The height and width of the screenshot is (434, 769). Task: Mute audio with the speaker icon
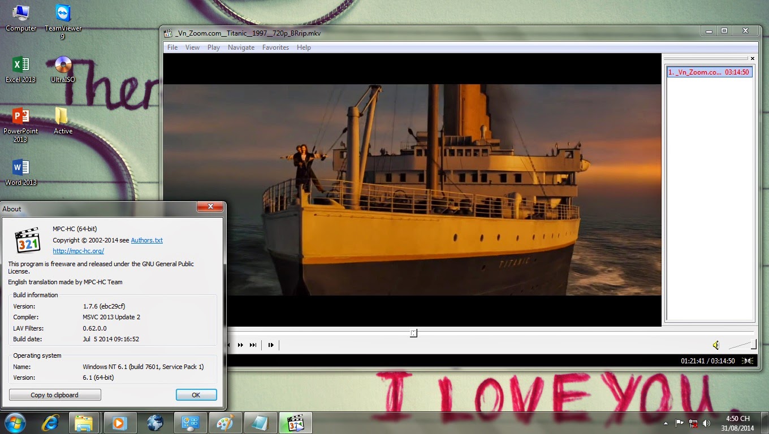(x=716, y=345)
